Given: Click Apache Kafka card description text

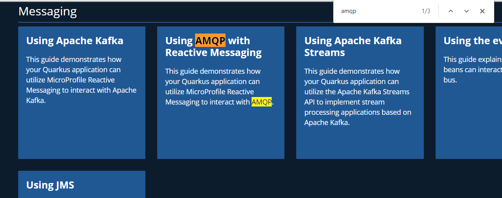Looking at the screenshot, I should coord(81,80).
